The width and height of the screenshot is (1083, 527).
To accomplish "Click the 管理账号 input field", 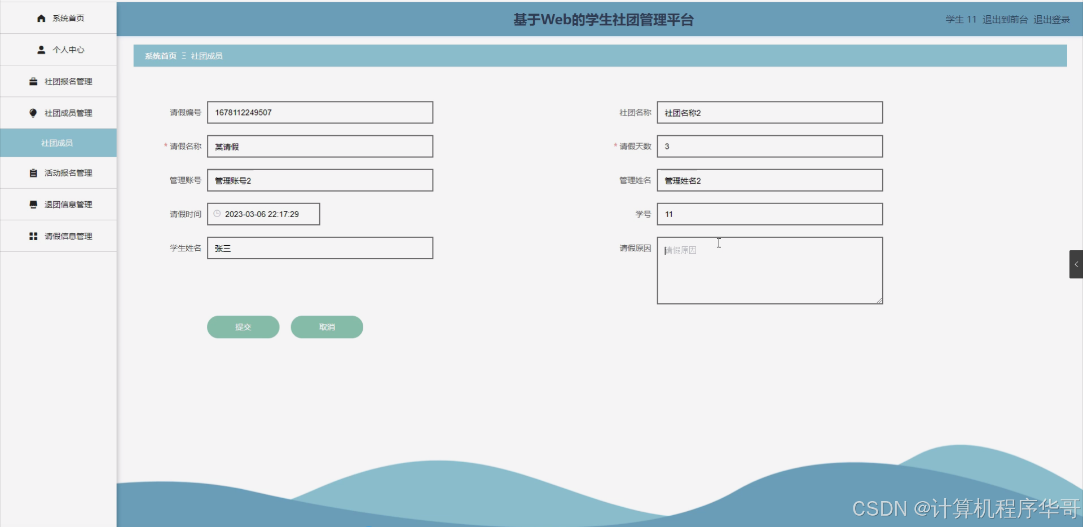I will tap(320, 180).
